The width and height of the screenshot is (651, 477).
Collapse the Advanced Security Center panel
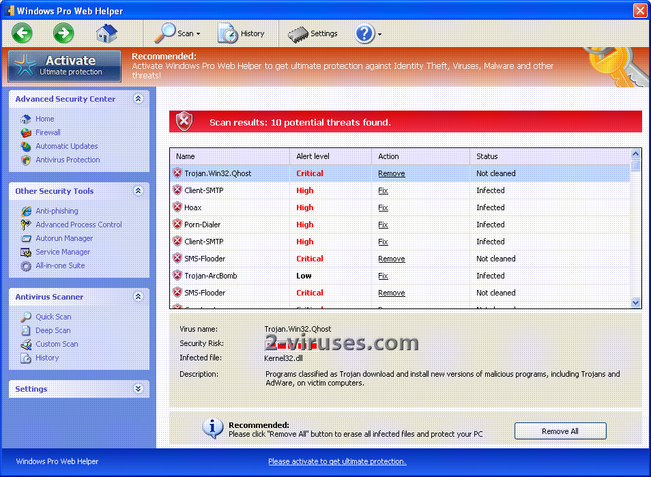139,99
